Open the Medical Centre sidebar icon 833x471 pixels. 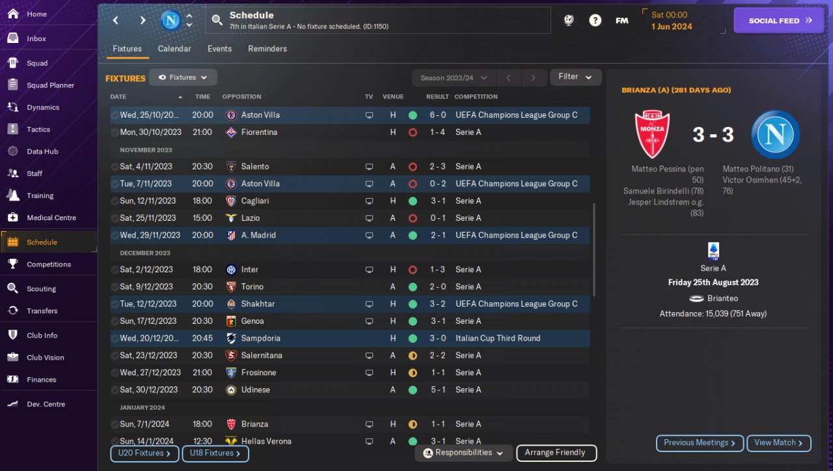[x=12, y=218]
